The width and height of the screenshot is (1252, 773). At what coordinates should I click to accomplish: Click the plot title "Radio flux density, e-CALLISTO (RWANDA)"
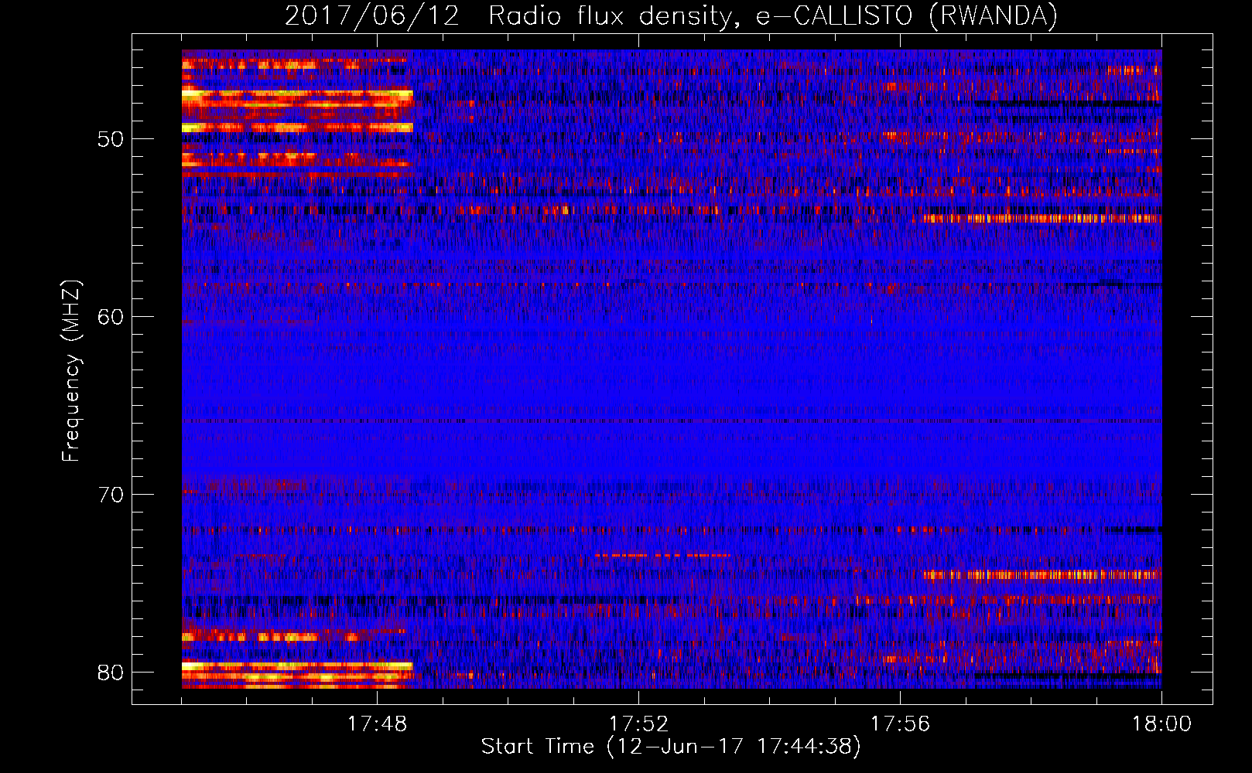click(773, 15)
